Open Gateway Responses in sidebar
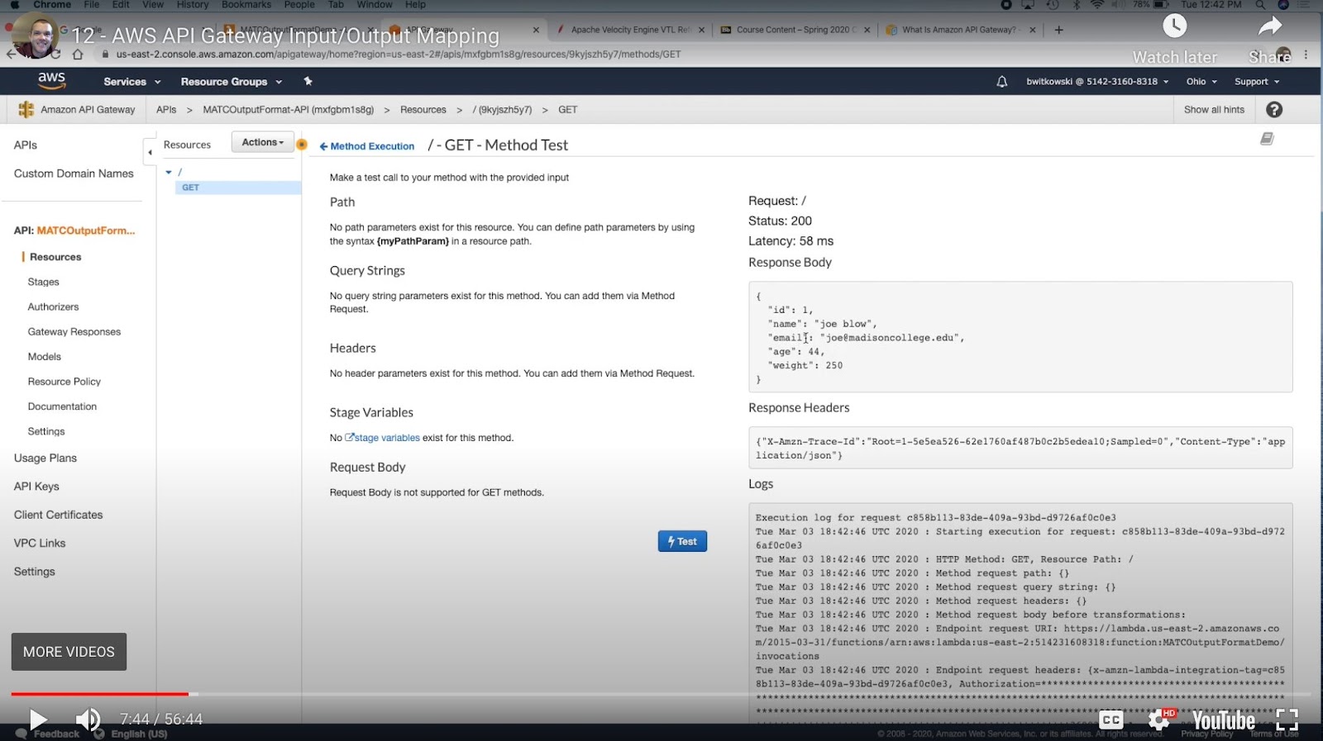Screen dimensions: 1323x741 click(74, 331)
